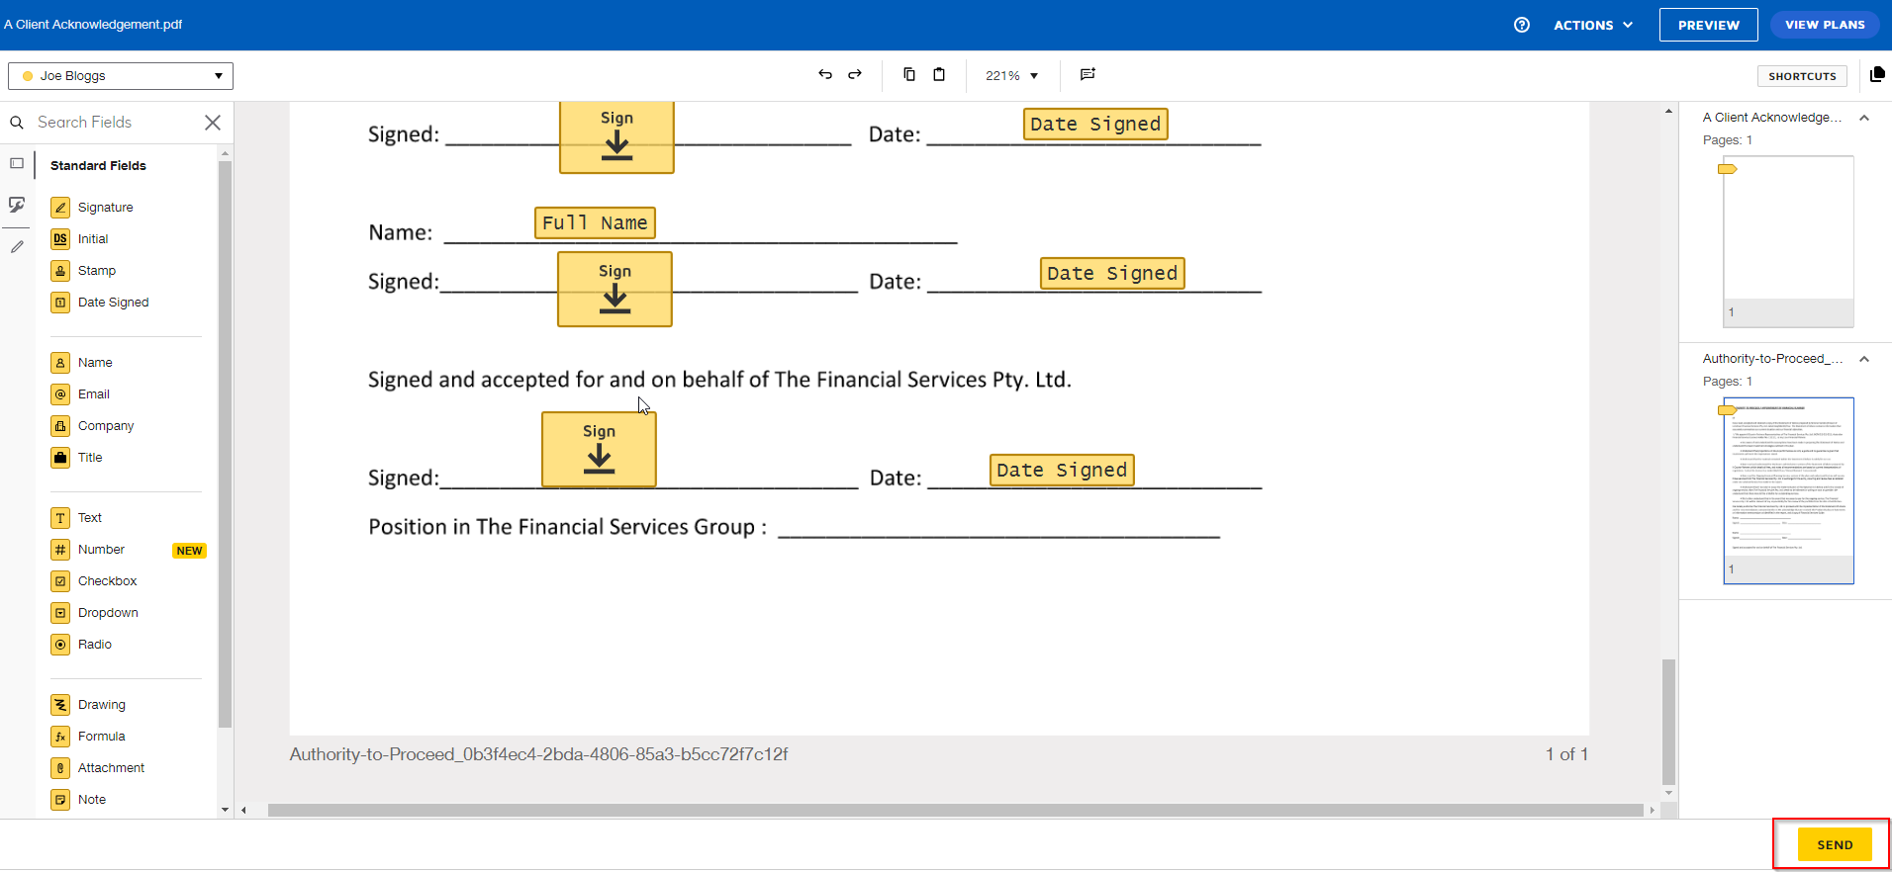Select the Stamp field
This screenshot has height=872, width=1892.
coord(96,271)
